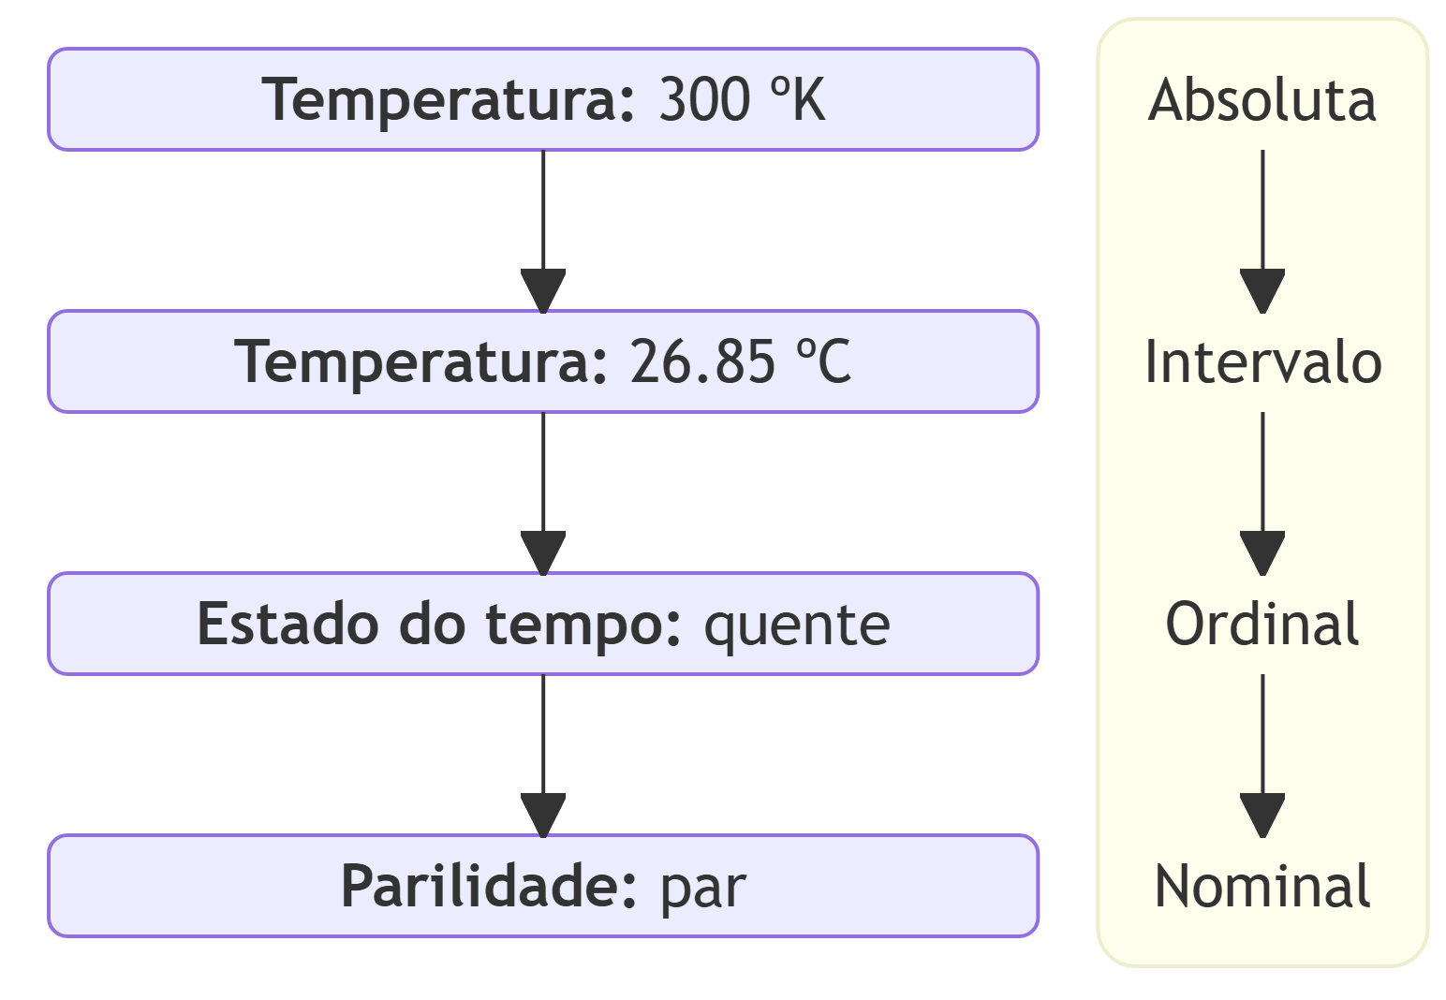The height and width of the screenshot is (1000, 1446).
Task: Click the "Ordinal" scale label
Action: point(1262,624)
